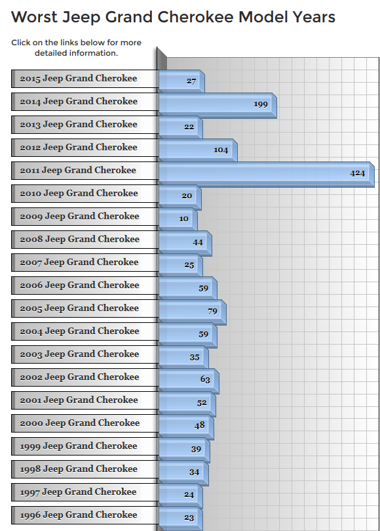Click the 1998 bar showing 34

tap(183, 473)
